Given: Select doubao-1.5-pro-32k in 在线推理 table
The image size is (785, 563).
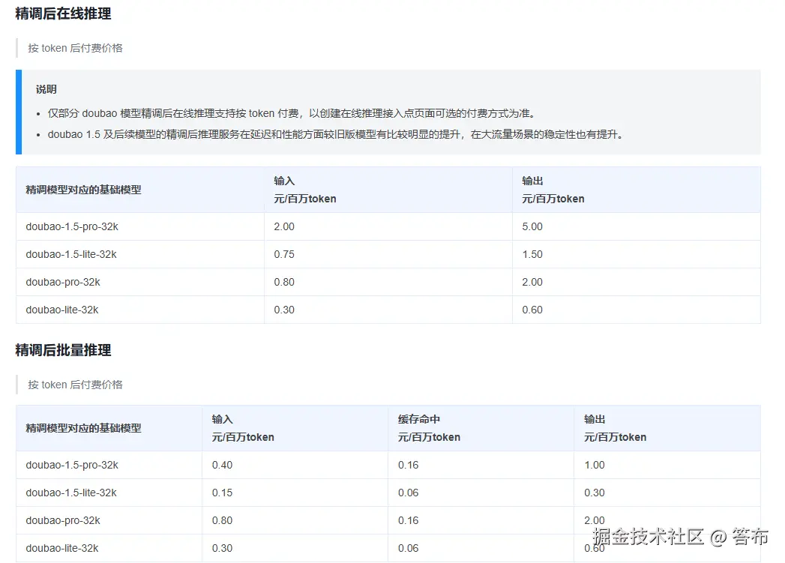Looking at the screenshot, I should click(72, 226).
